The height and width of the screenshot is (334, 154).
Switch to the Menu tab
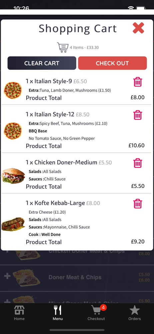[58, 313]
